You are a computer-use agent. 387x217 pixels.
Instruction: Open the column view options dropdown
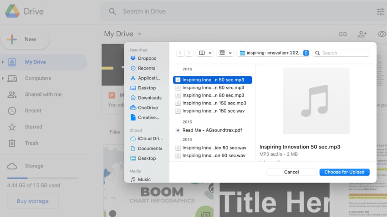coord(204,53)
